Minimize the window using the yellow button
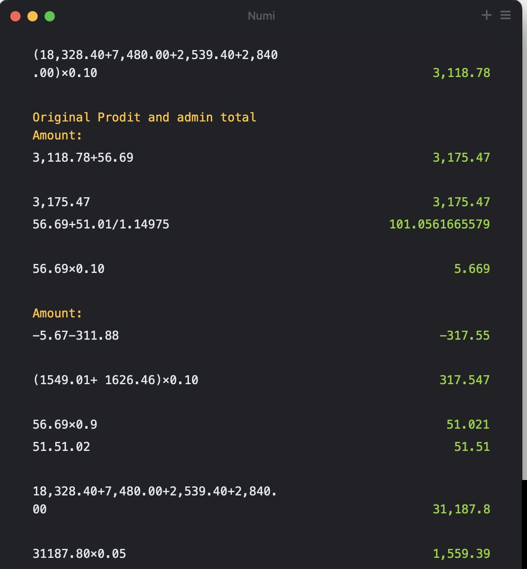 coord(33,16)
